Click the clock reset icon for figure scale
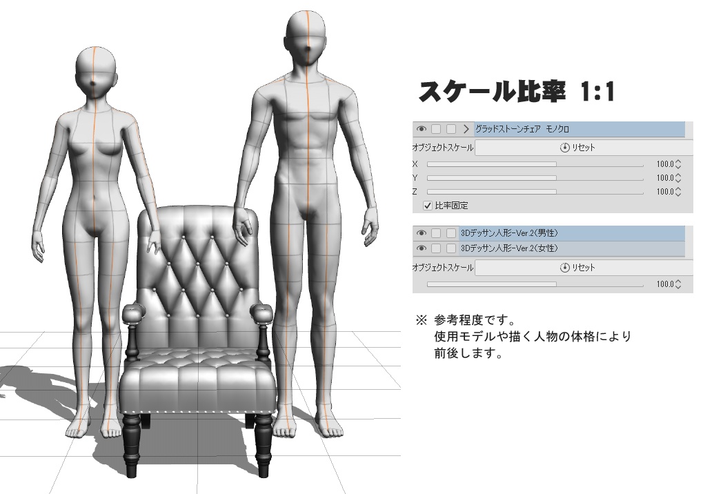 (564, 267)
